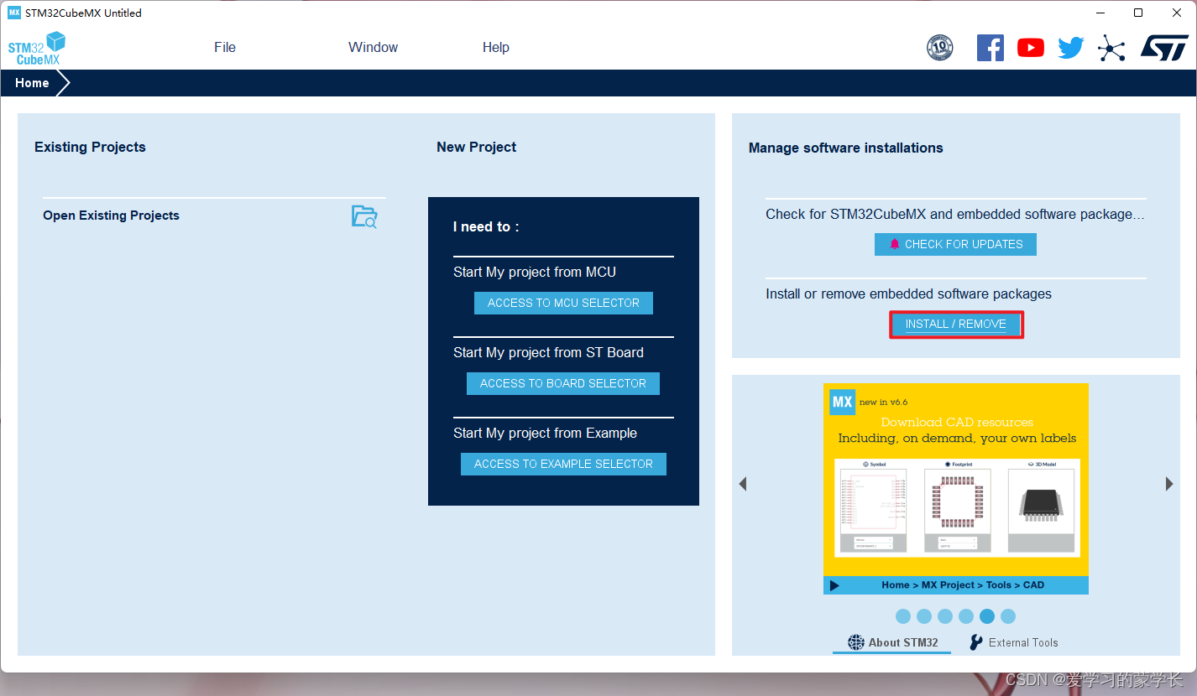The height and width of the screenshot is (696, 1197).
Task: Click ACCESS TO MCU SELECTOR button
Action: click(x=563, y=303)
